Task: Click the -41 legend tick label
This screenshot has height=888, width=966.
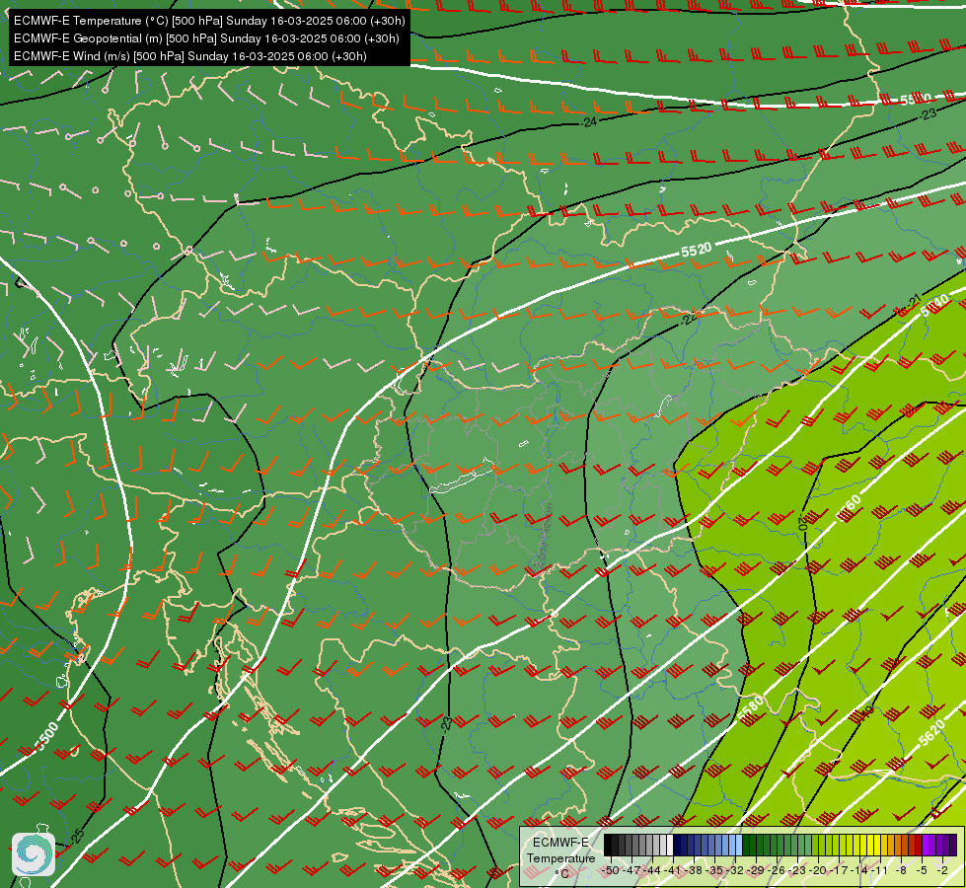Action: tap(672, 870)
